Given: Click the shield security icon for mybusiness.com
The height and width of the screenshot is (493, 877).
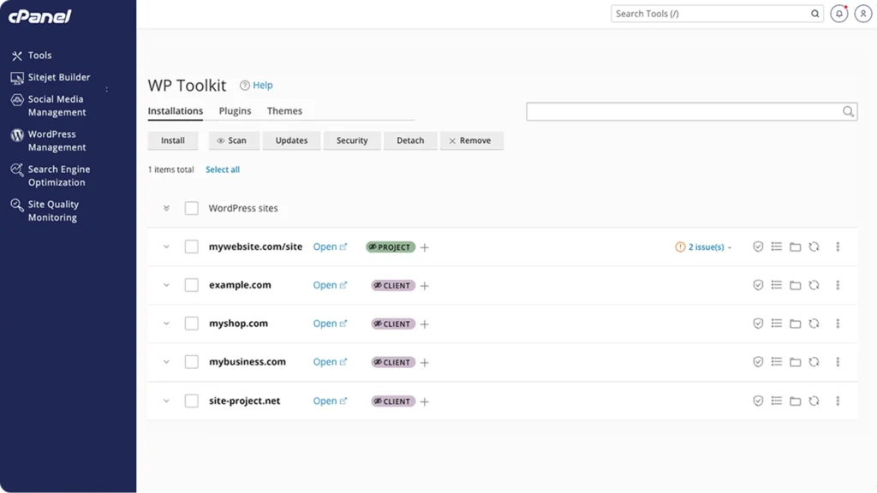Looking at the screenshot, I should [758, 362].
